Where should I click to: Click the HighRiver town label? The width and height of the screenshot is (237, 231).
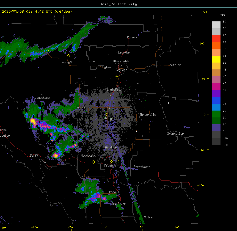point(118,204)
